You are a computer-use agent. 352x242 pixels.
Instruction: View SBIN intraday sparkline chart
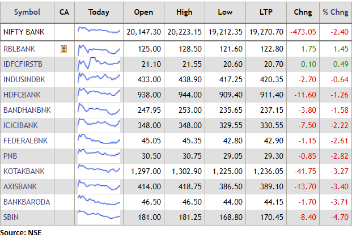99,215
